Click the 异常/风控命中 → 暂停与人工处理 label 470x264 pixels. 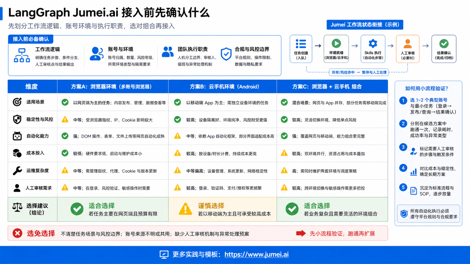click(x=359, y=72)
